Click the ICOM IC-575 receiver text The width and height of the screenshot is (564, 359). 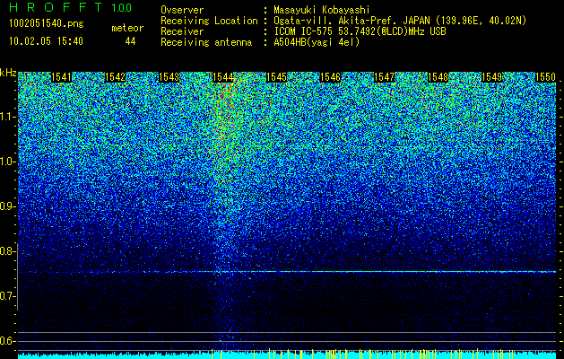(x=360, y=31)
